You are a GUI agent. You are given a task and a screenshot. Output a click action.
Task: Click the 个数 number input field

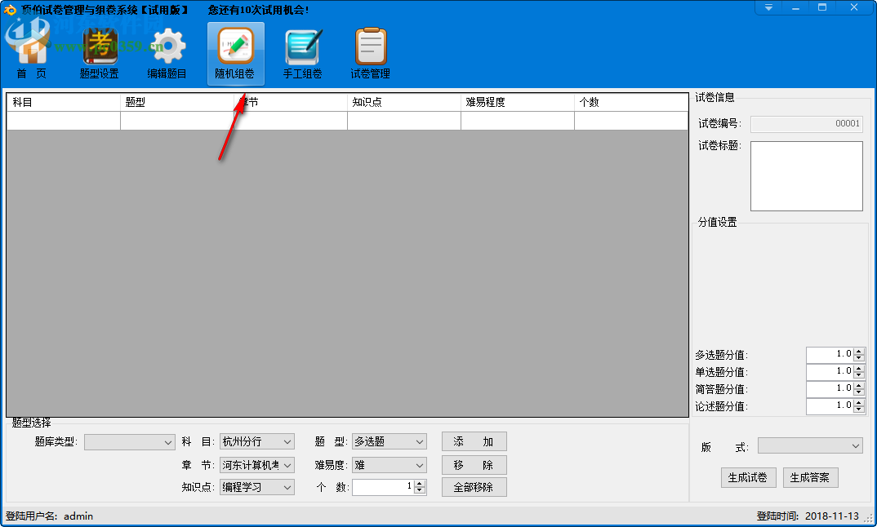[383, 487]
